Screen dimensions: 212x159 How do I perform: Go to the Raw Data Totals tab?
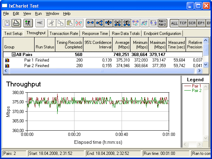tap(126, 34)
